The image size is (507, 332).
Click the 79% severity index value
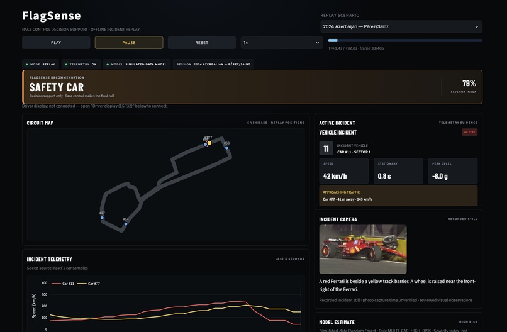click(469, 84)
